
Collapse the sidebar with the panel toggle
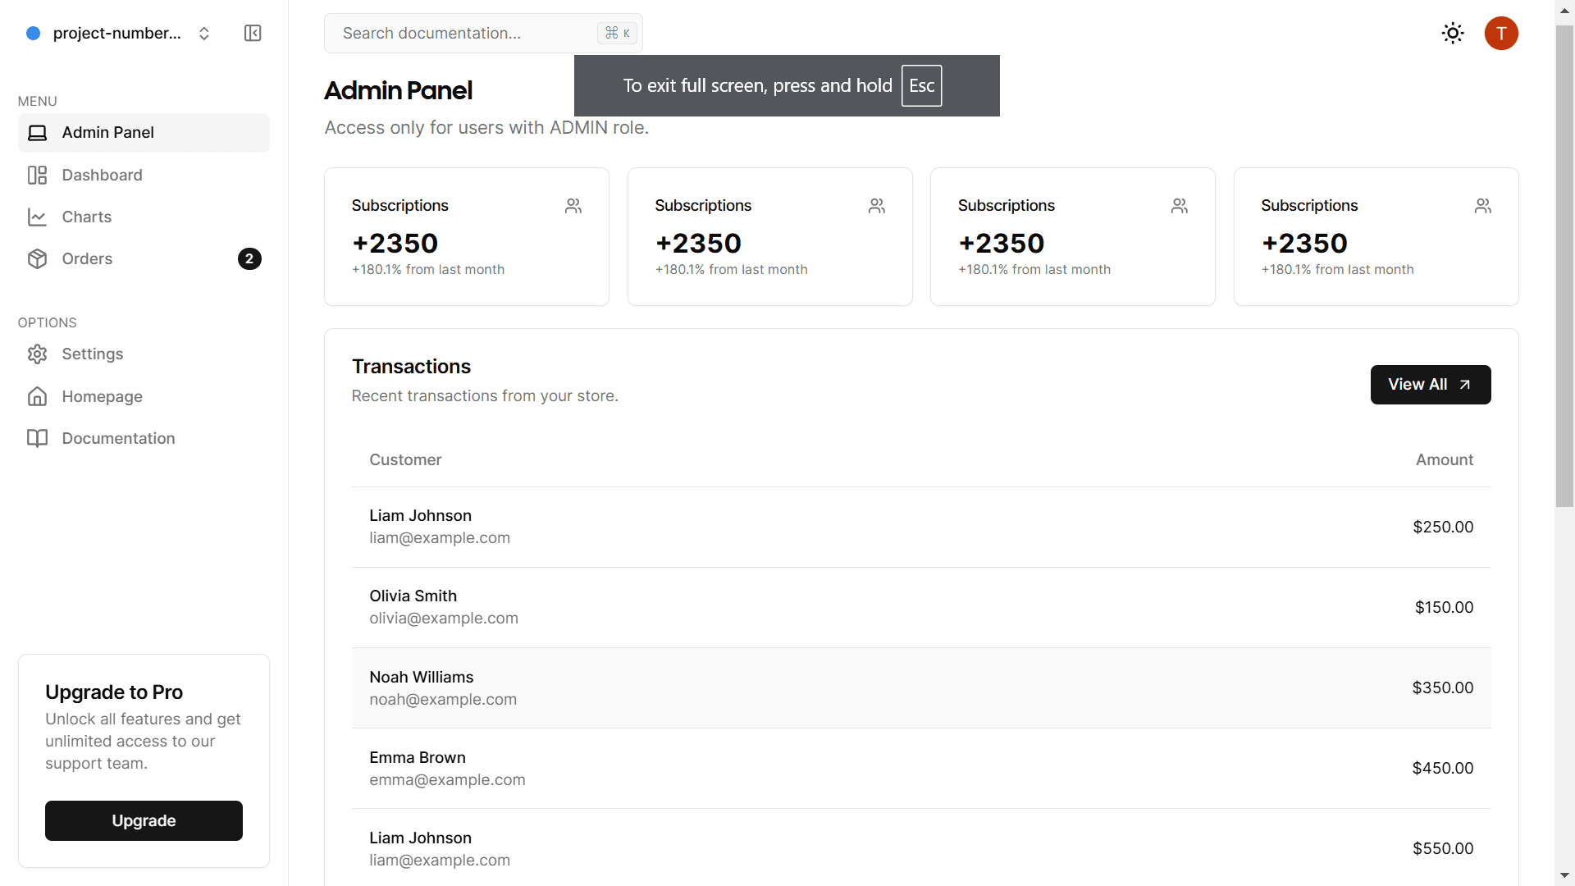click(x=253, y=33)
